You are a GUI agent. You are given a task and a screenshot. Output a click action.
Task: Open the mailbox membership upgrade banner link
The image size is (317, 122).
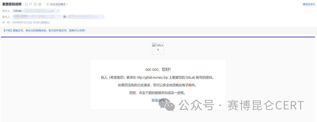pyautogui.click(x=44, y=30)
